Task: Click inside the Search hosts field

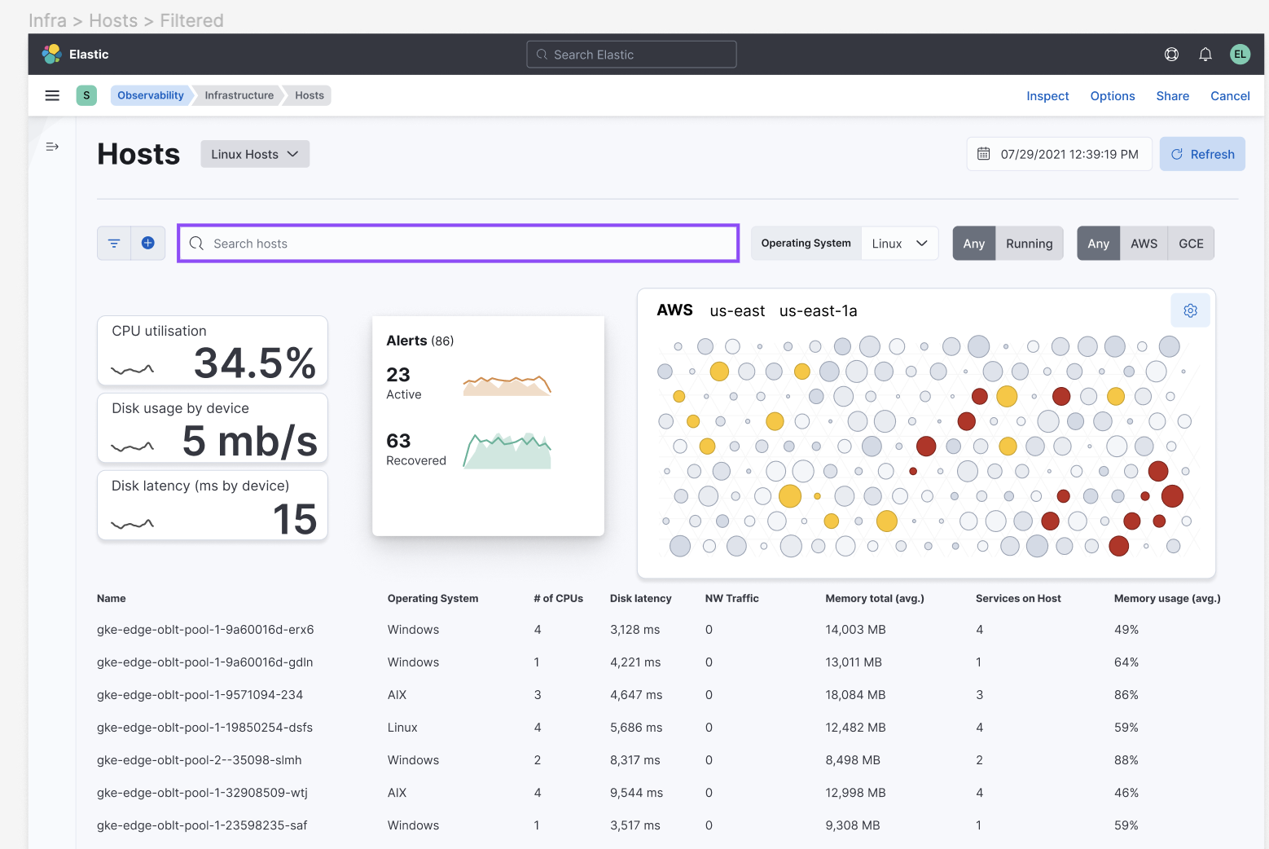Action: [x=458, y=243]
